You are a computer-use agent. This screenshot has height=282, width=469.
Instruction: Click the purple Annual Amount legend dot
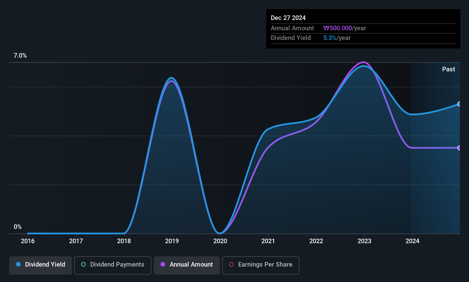tap(163, 264)
